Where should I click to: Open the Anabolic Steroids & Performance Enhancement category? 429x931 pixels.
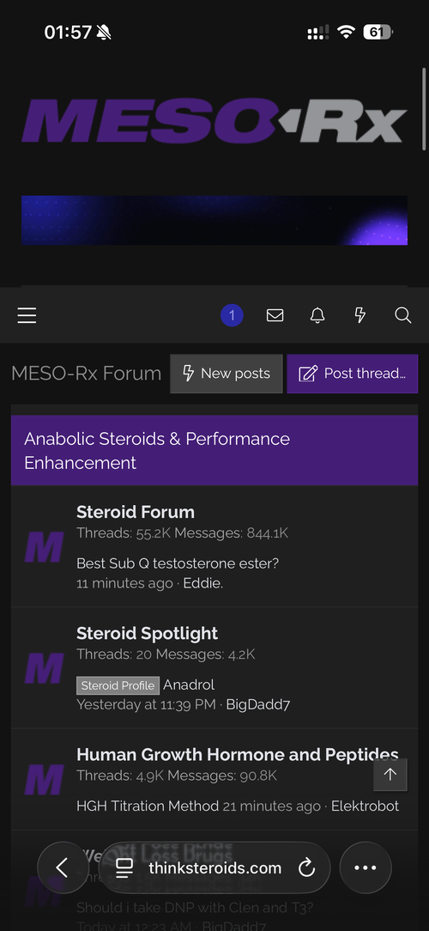click(157, 451)
